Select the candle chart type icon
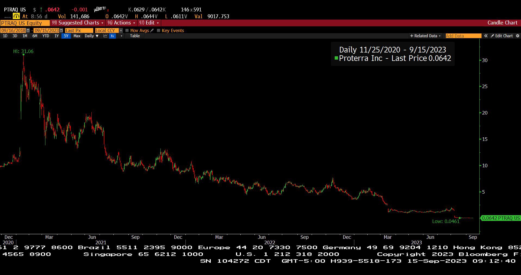Screen dimensions: 521x275 (x=113, y=36)
